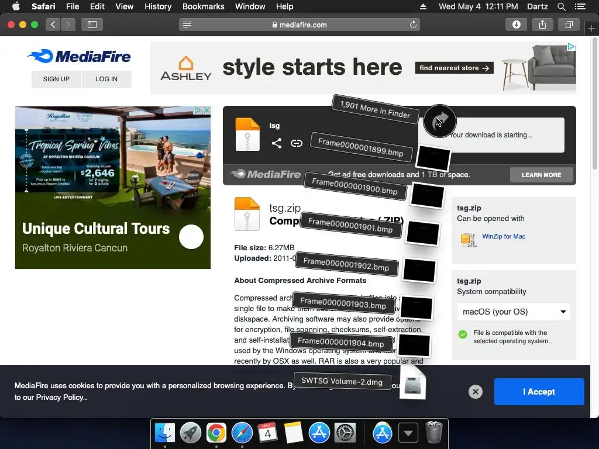Click the white circle on Cultural Tours ad
The image size is (599, 449).
click(191, 237)
